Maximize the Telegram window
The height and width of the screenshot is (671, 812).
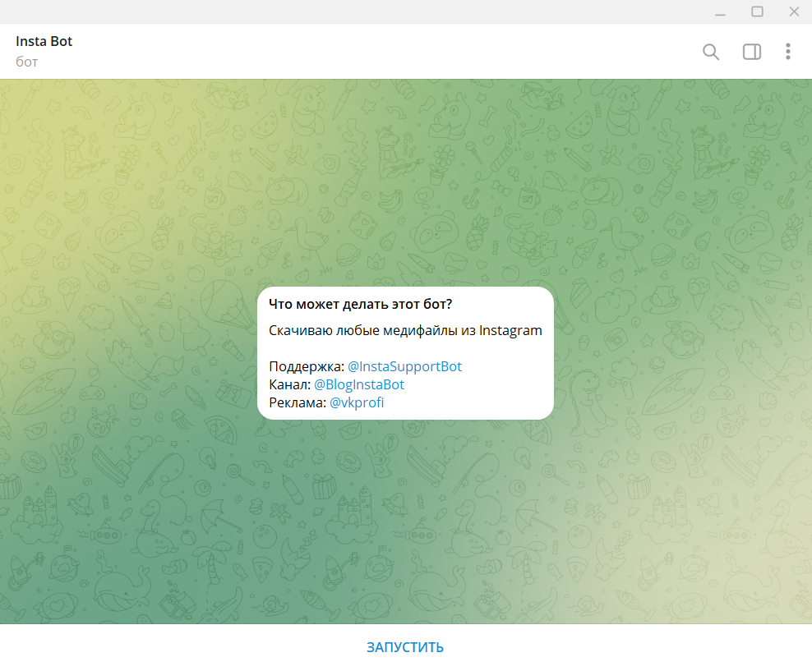tap(757, 11)
